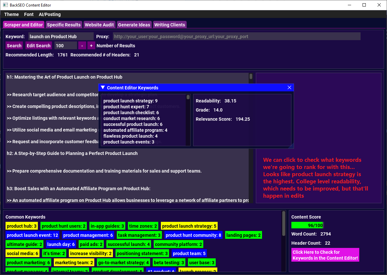Click Check for Keywords in Content Editor button

click(x=325, y=255)
